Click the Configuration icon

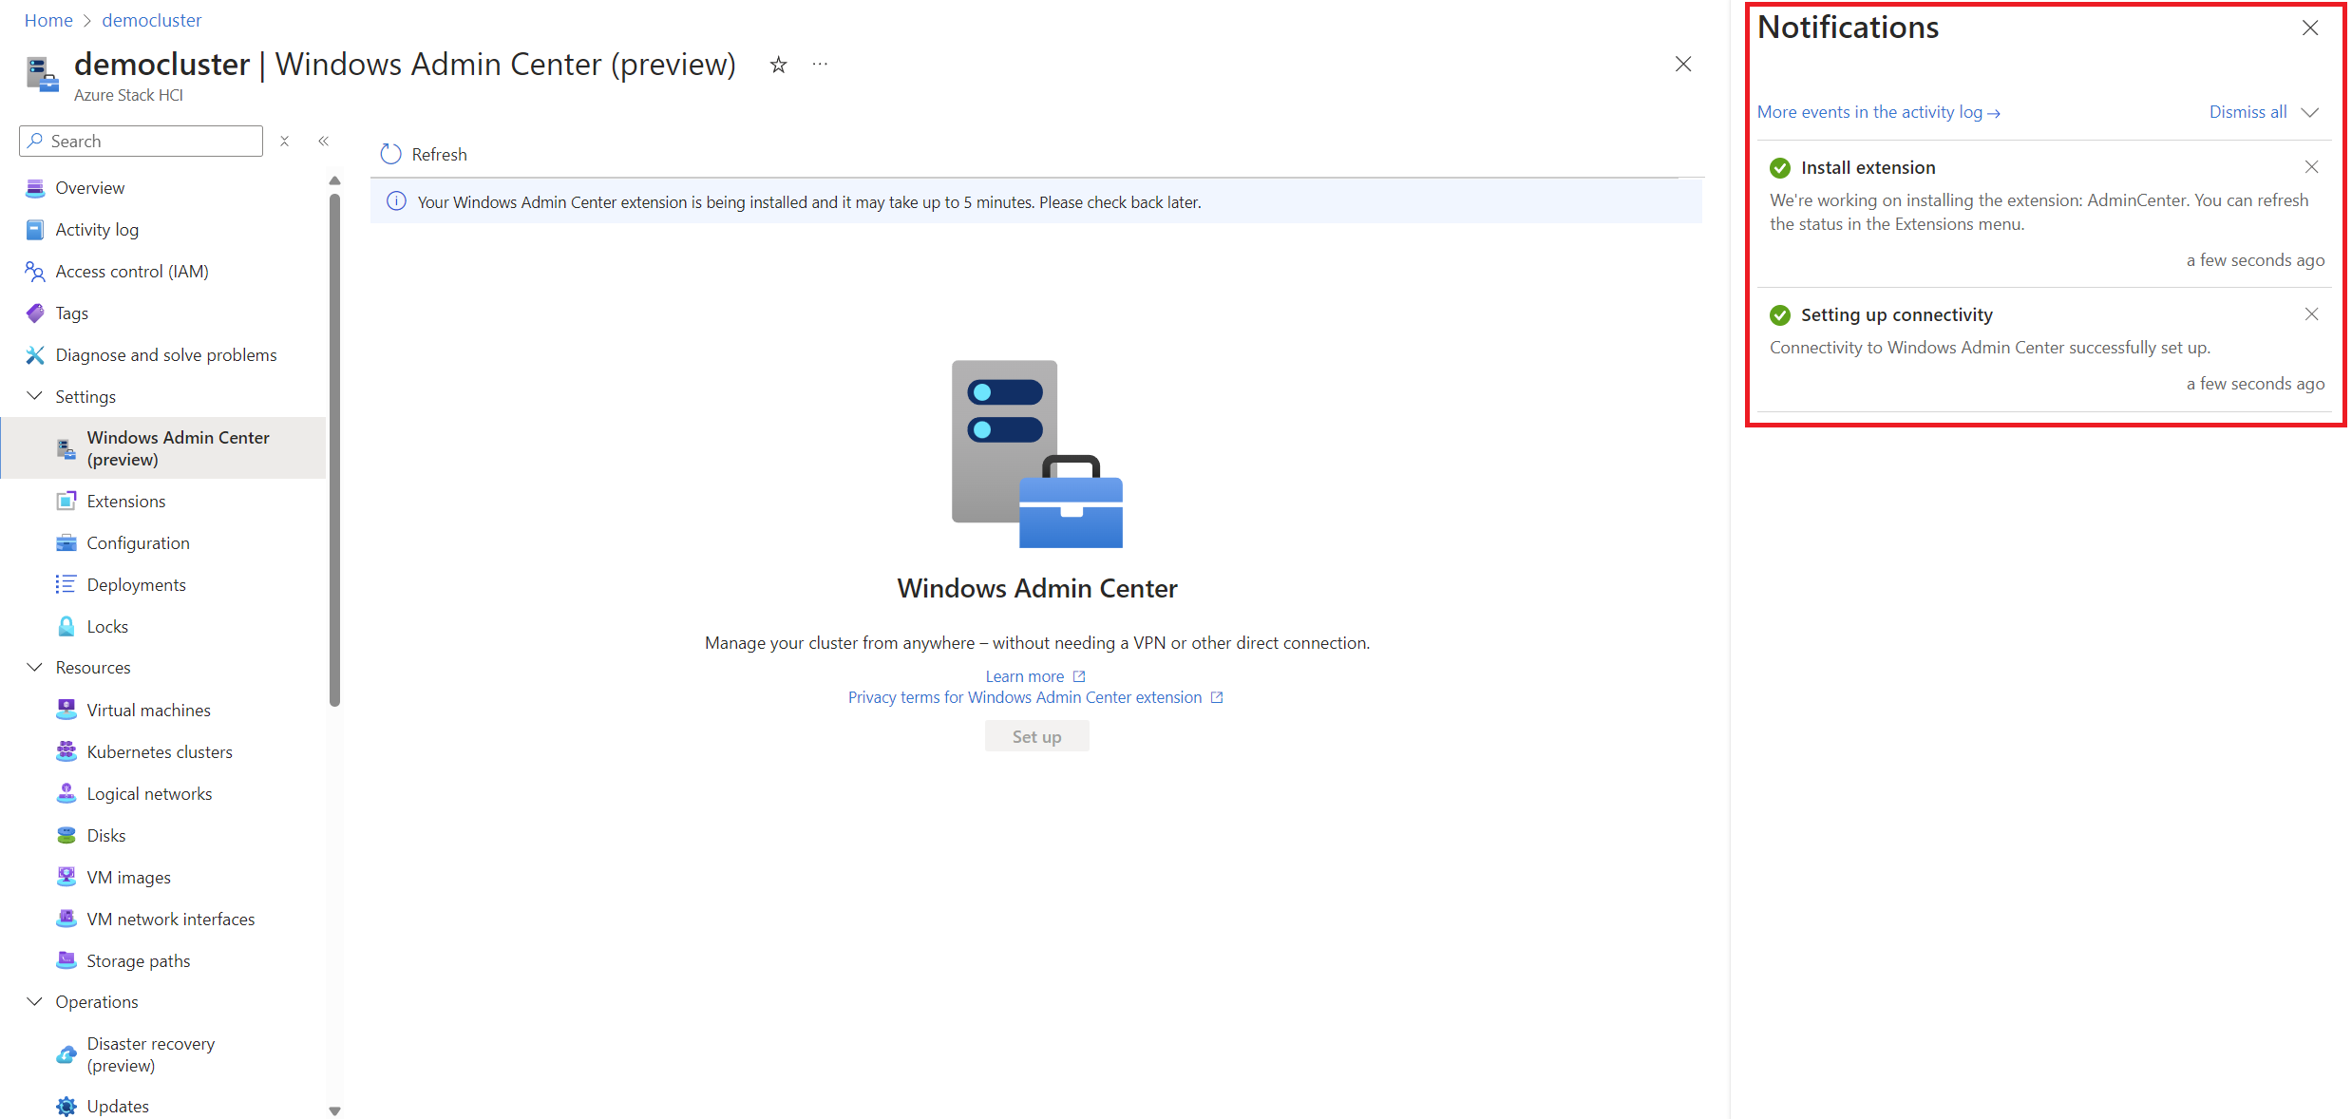pyautogui.click(x=66, y=542)
